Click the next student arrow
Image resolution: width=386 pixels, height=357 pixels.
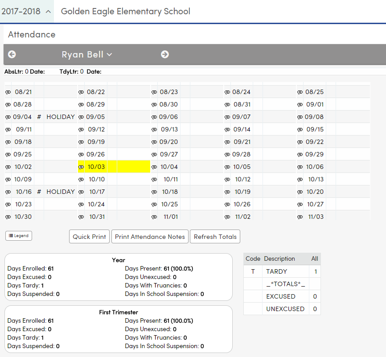point(165,54)
